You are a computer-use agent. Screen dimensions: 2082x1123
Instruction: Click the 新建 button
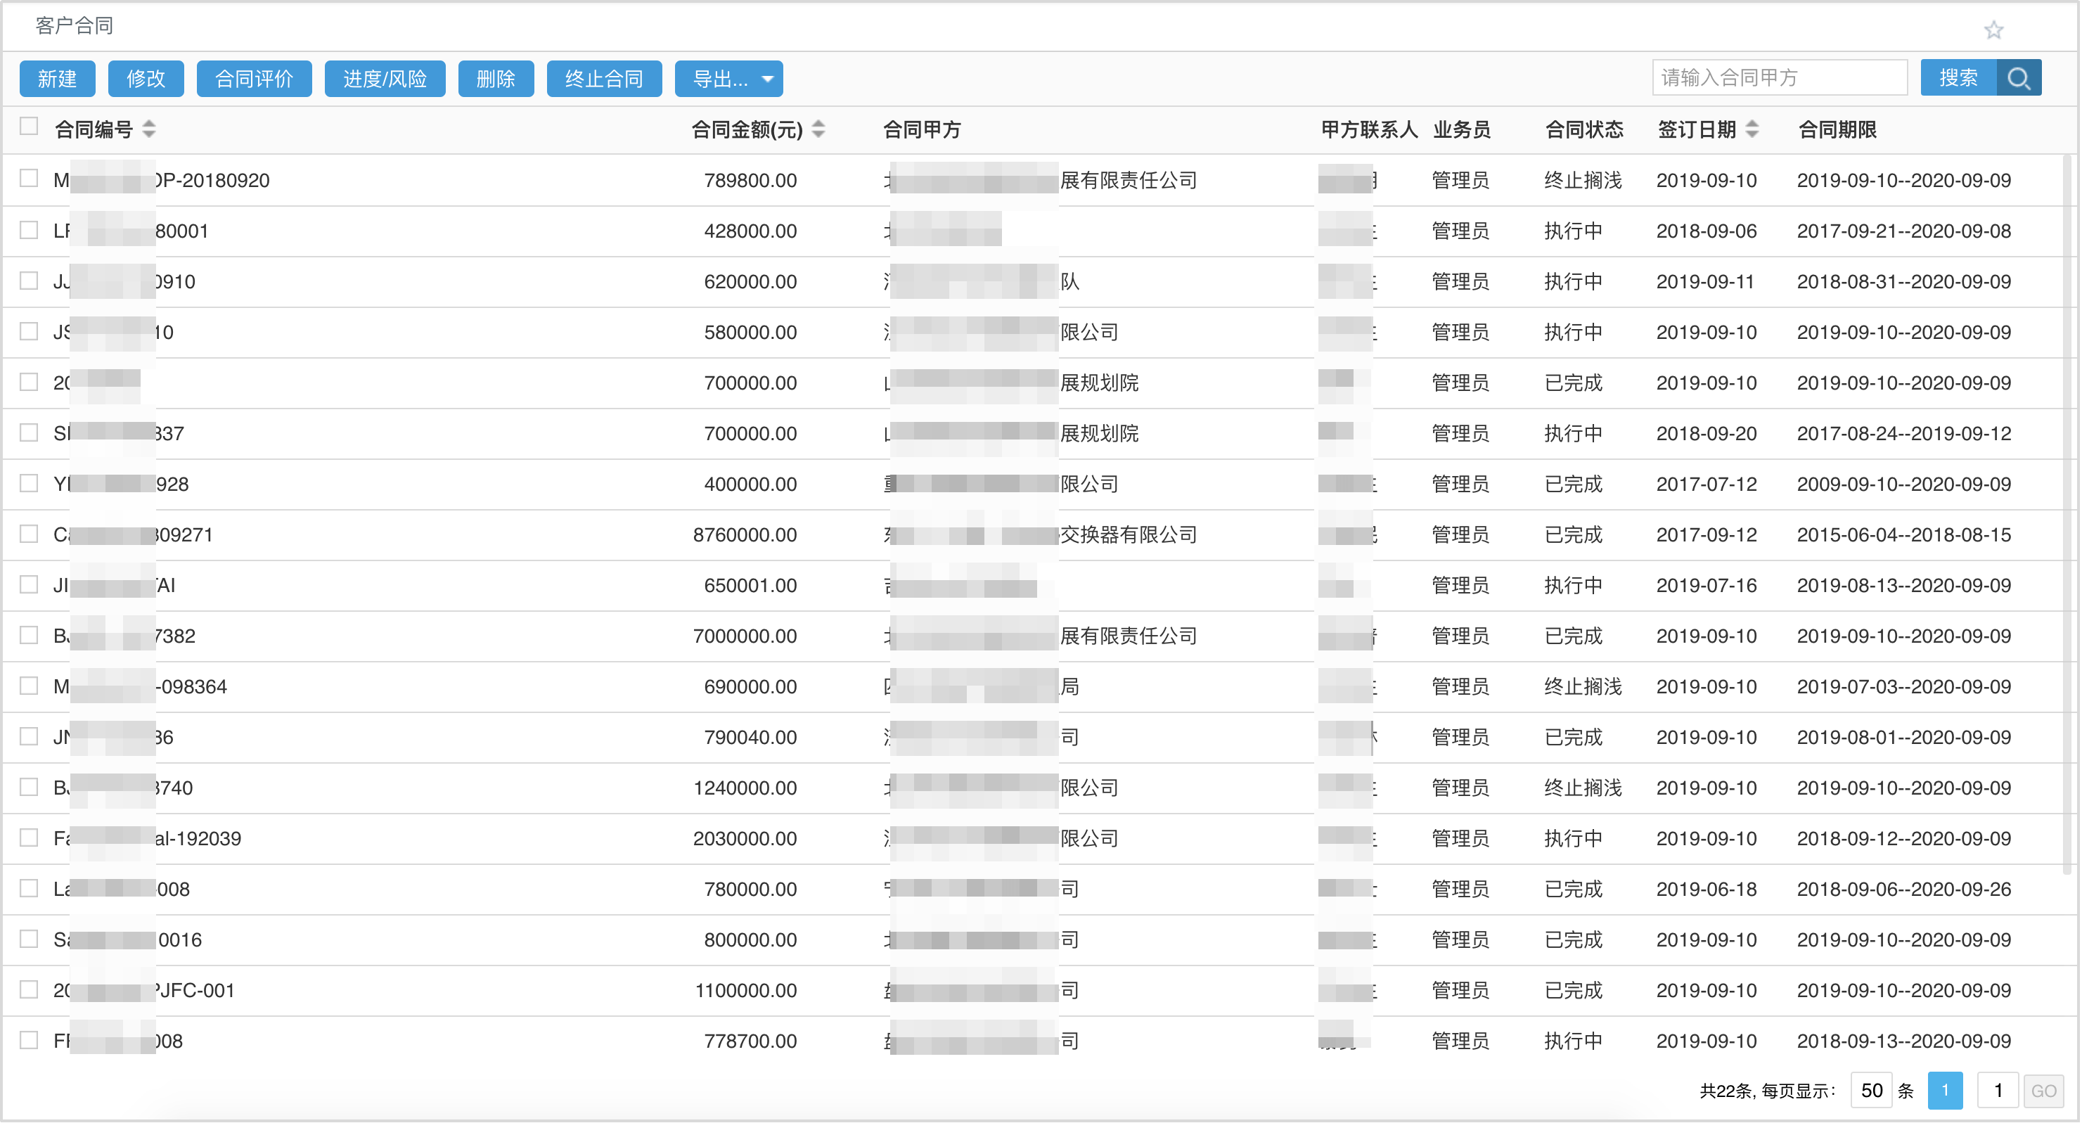(58, 79)
